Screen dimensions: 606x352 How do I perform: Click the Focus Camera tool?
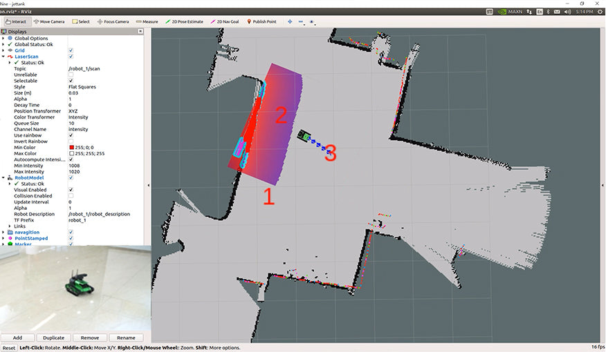click(113, 21)
